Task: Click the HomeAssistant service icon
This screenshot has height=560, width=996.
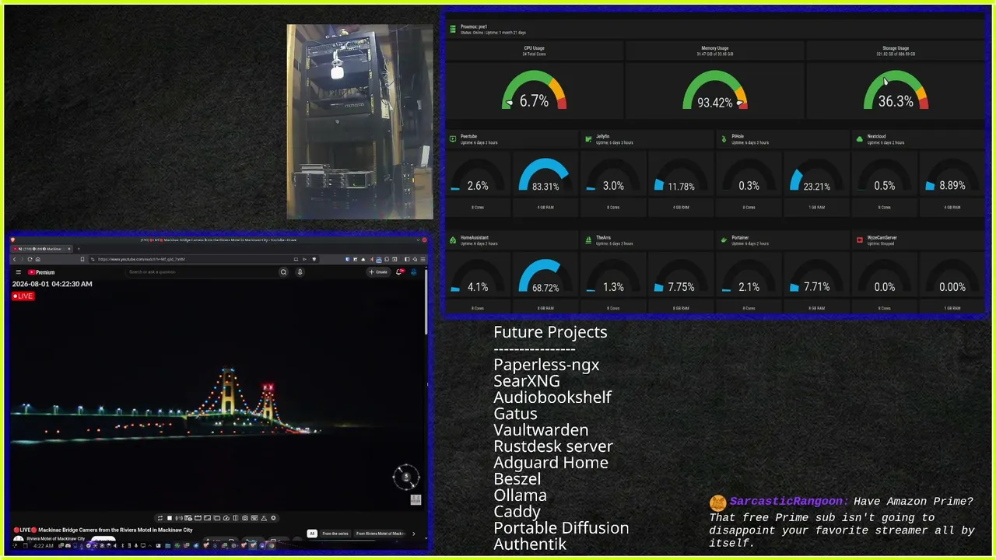Action: click(453, 240)
